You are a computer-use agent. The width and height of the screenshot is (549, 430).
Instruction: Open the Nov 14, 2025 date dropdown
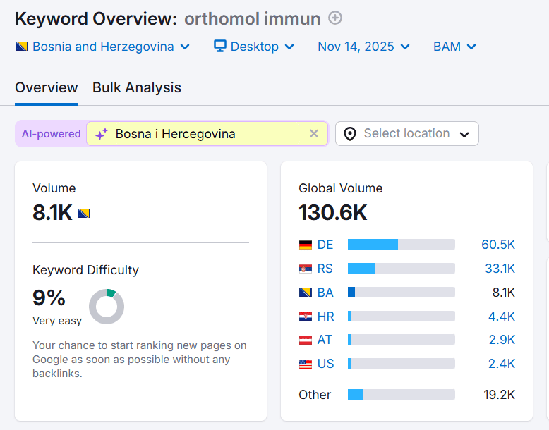coord(363,47)
